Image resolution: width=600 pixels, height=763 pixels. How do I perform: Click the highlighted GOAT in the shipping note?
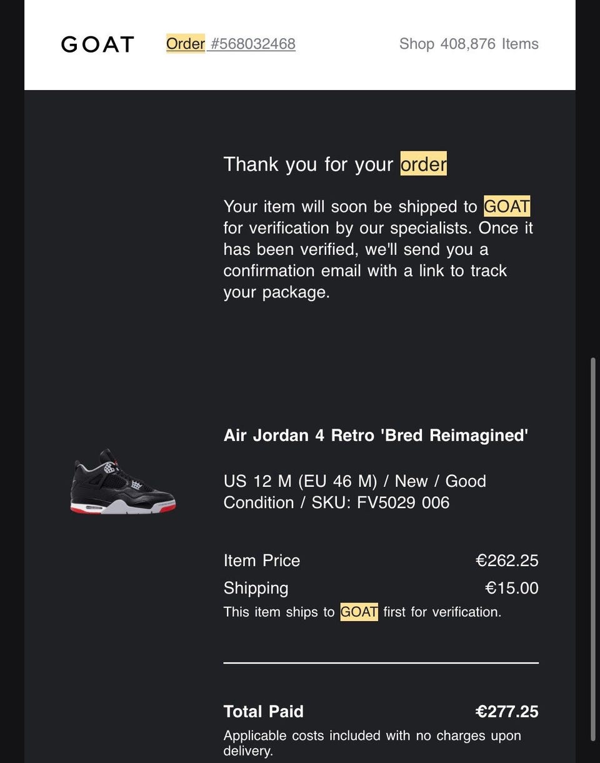(x=359, y=612)
